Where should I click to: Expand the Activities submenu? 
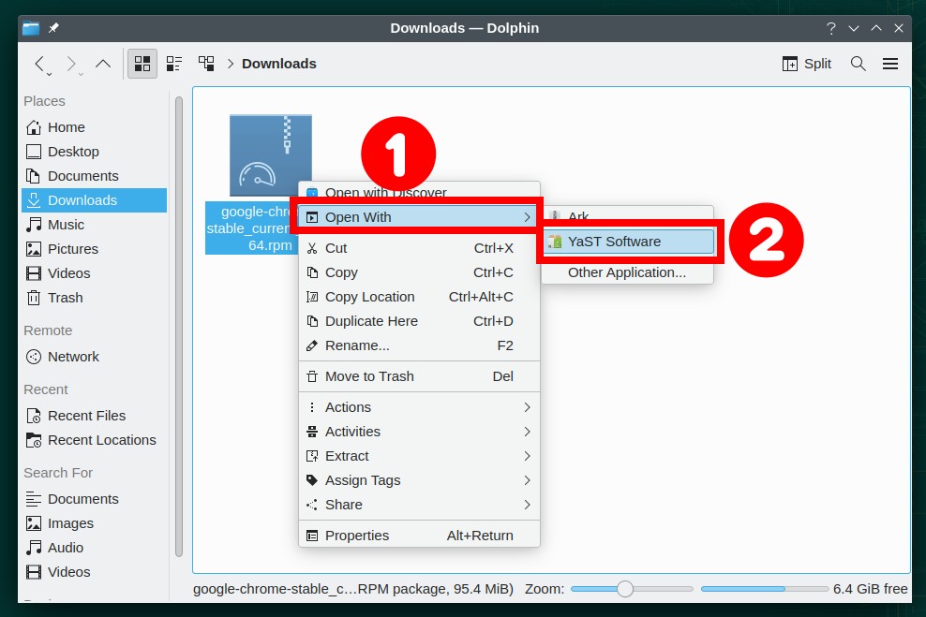coord(419,432)
